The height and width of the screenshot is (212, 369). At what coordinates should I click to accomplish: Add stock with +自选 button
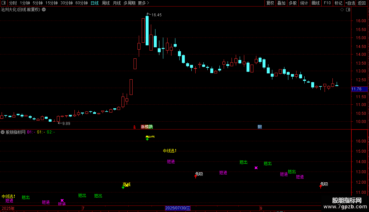coord(350,3)
